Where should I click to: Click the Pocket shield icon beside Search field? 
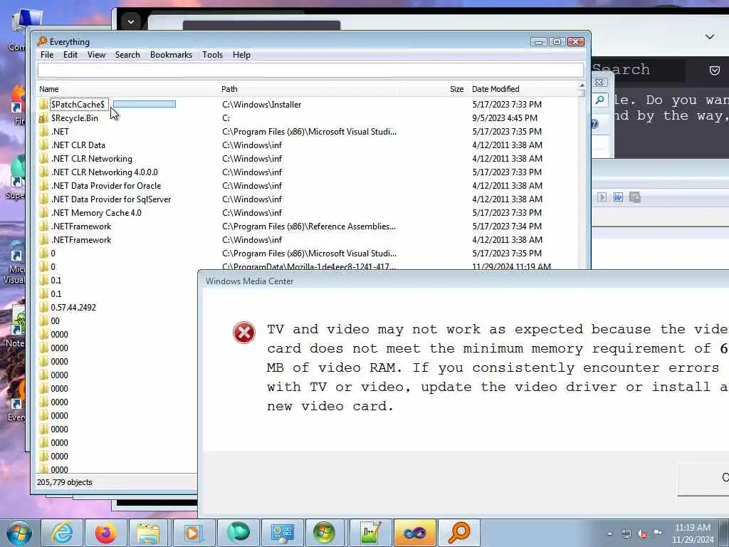click(715, 71)
